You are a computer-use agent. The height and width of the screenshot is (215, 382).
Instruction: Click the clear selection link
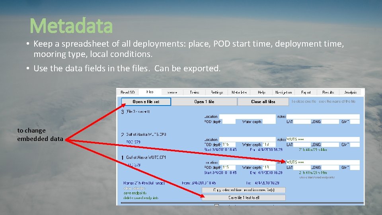pos(134,188)
